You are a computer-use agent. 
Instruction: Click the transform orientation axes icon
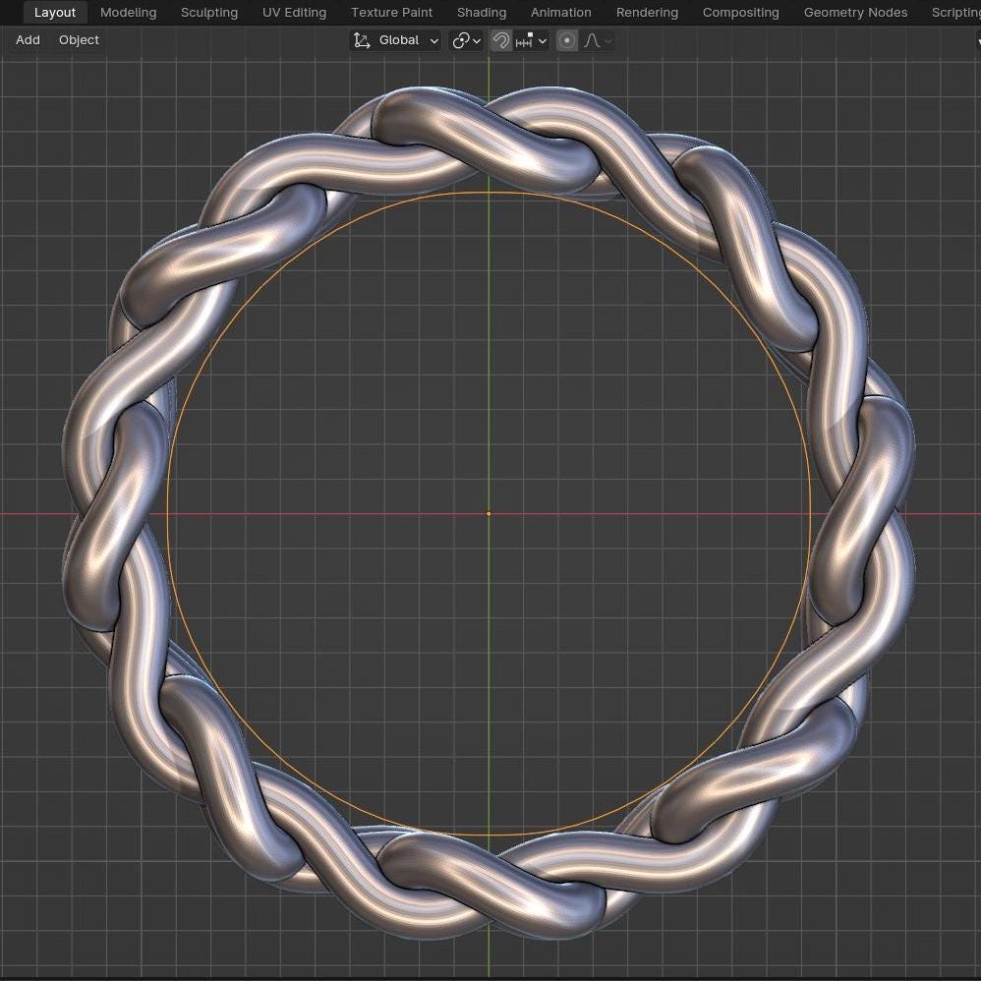click(362, 40)
